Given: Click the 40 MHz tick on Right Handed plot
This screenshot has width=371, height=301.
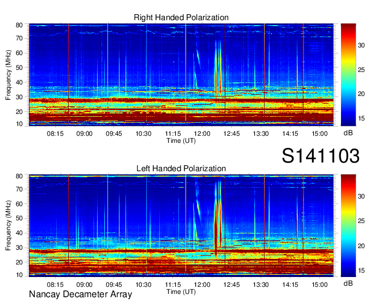Looking at the screenshot, I should (x=19, y=82).
